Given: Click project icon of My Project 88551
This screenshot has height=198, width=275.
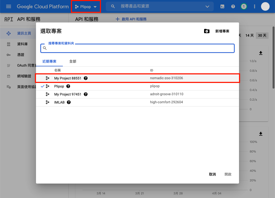Looking at the screenshot, I should click(47, 78).
